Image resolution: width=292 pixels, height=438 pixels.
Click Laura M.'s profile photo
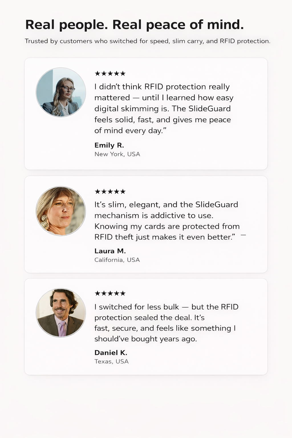coord(61,211)
